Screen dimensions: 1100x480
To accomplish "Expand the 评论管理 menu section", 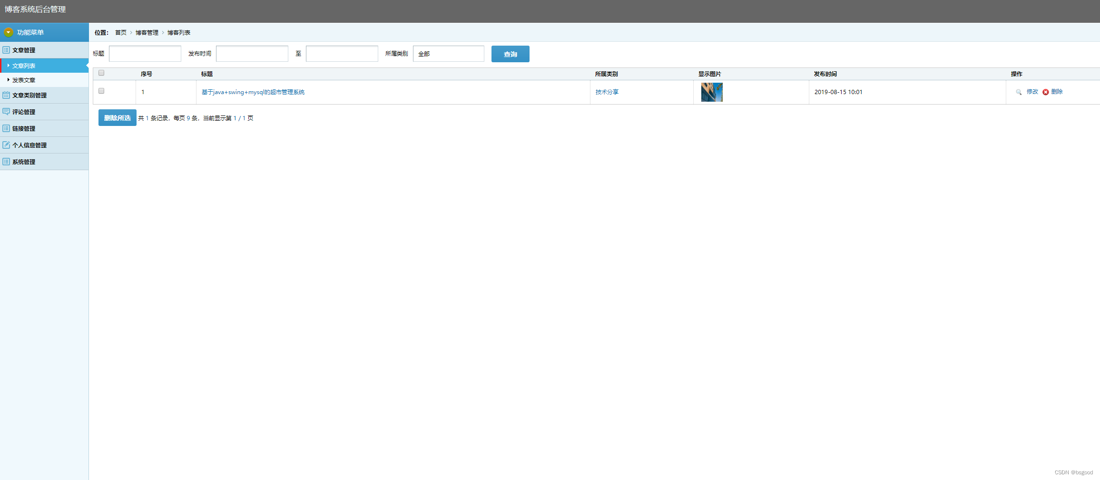I will (44, 112).
